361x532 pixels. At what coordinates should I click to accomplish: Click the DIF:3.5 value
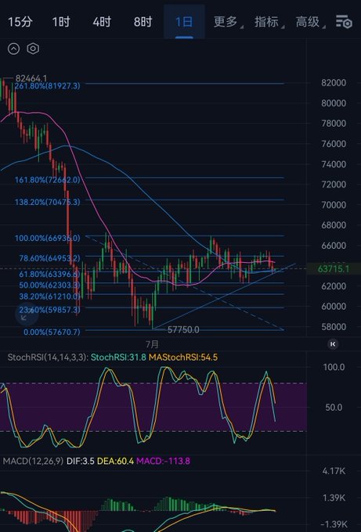pyautogui.click(x=80, y=461)
